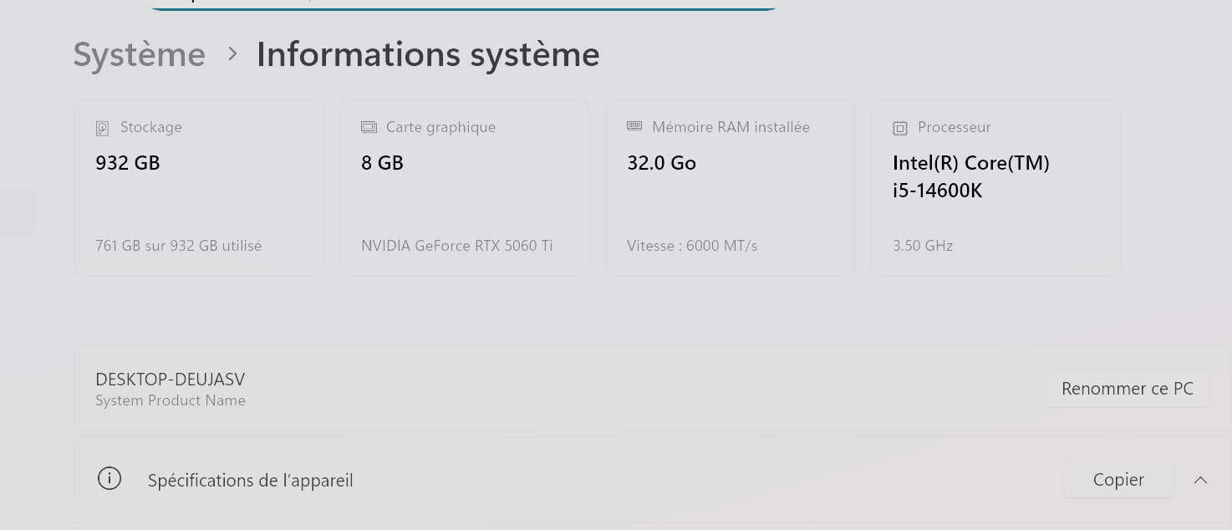Click the Stockage disk icon
1232x530 pixels.
[x=103, y=128]
